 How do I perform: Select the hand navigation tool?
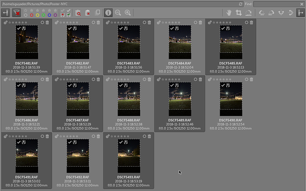click(x=228, y=13)
